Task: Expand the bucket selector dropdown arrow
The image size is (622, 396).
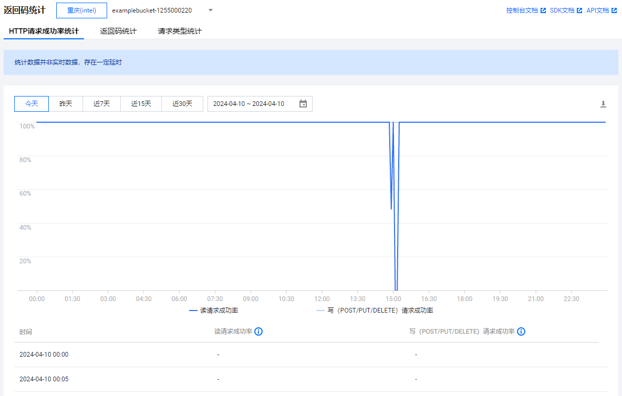Action: click(x=211, y=10)
